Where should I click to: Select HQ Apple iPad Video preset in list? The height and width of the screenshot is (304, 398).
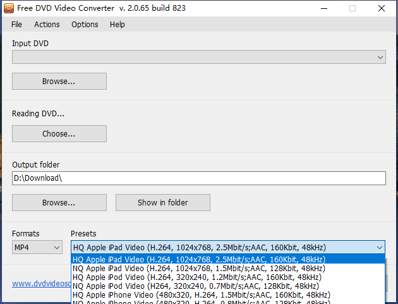(x=228, y=259)
